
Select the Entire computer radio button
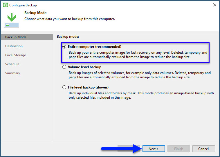(x=64, y=47)
